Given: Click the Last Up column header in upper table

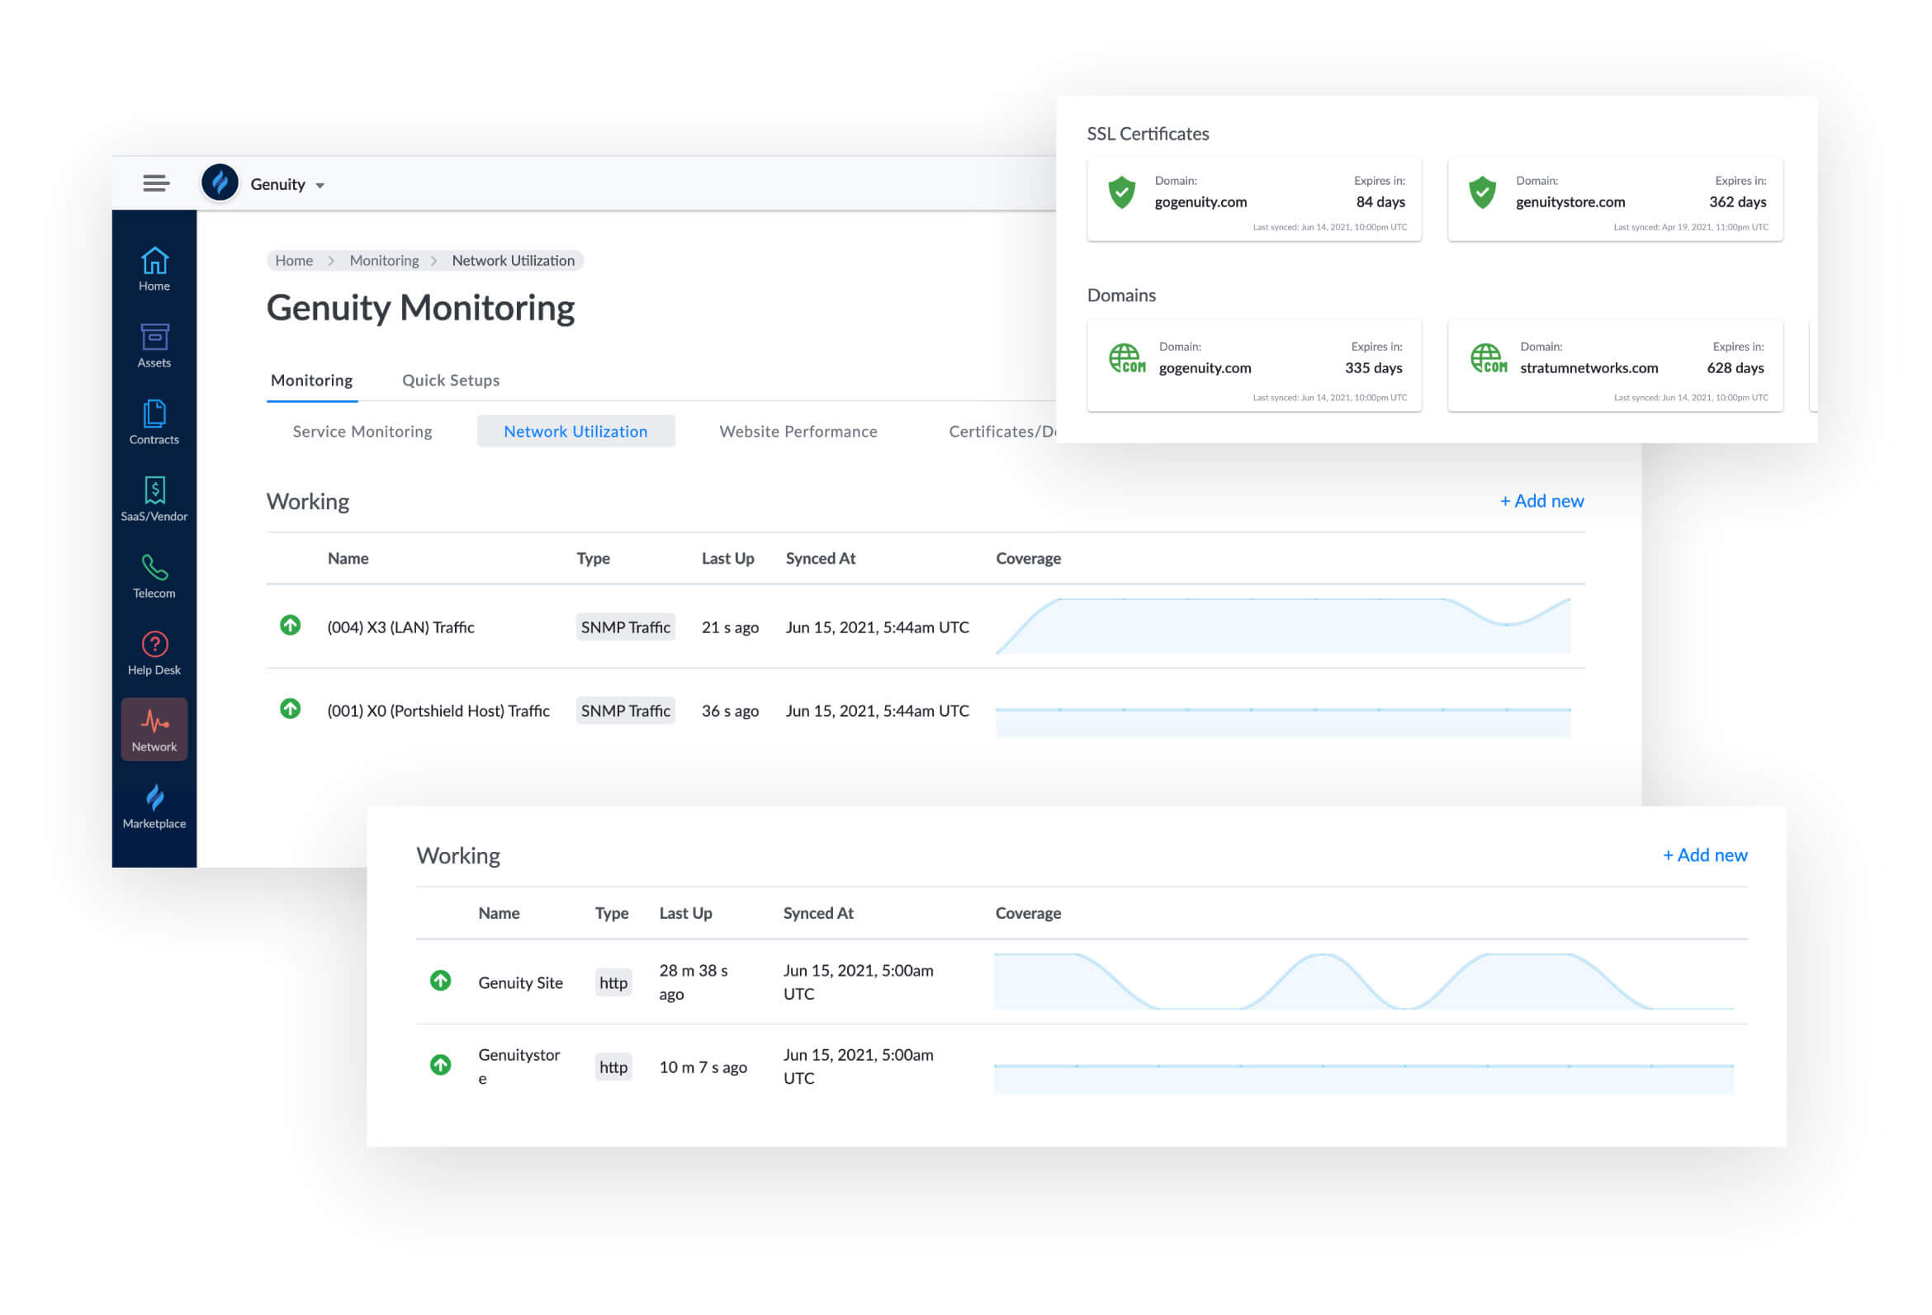Looking at the screenshot, I should point(727,559).
